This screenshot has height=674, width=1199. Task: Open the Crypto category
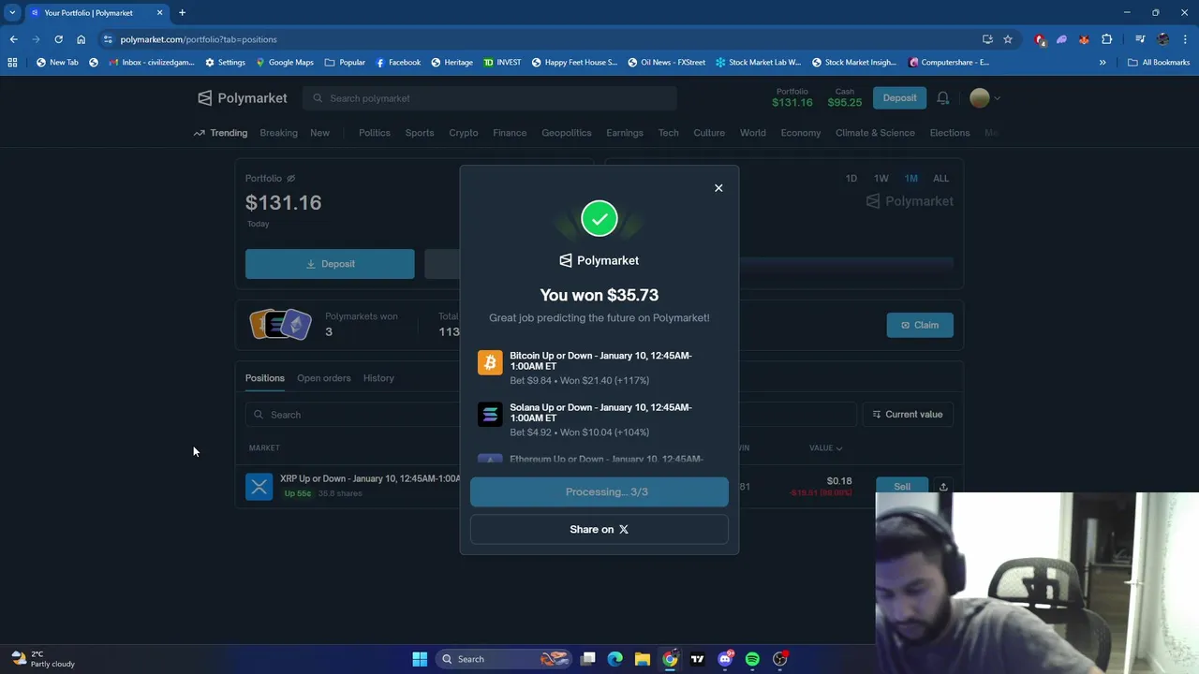(x=464, y=133)
